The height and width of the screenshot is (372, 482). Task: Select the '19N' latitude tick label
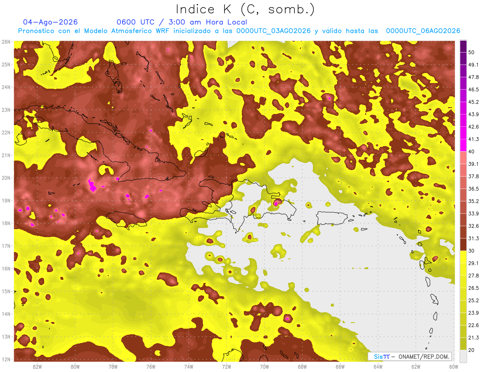tap(6, 201)
